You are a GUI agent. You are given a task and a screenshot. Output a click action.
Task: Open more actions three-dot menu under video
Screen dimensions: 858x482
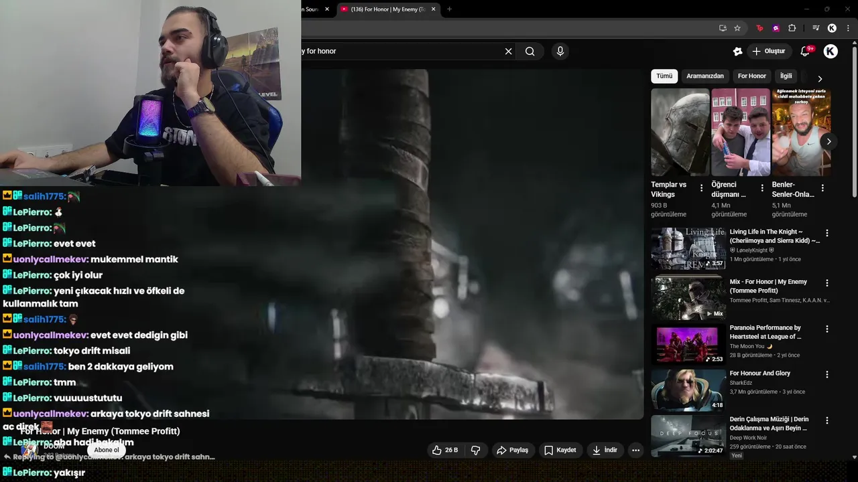click(635, 451)
